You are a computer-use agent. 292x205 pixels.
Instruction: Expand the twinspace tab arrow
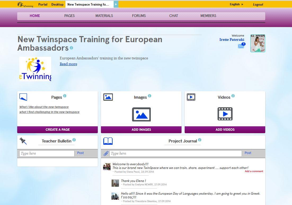coord(116,4)
